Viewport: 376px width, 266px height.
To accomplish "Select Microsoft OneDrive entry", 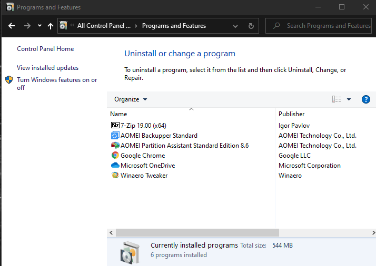I will 147,166.
